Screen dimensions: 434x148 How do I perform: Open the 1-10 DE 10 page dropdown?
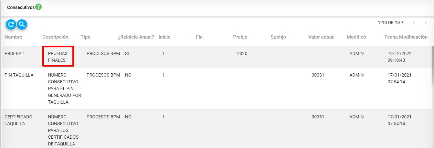(x=391, y=23)
